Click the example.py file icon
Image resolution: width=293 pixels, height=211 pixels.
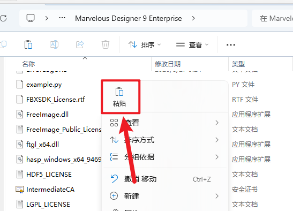20,84
